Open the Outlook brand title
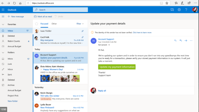 [12, 10]
